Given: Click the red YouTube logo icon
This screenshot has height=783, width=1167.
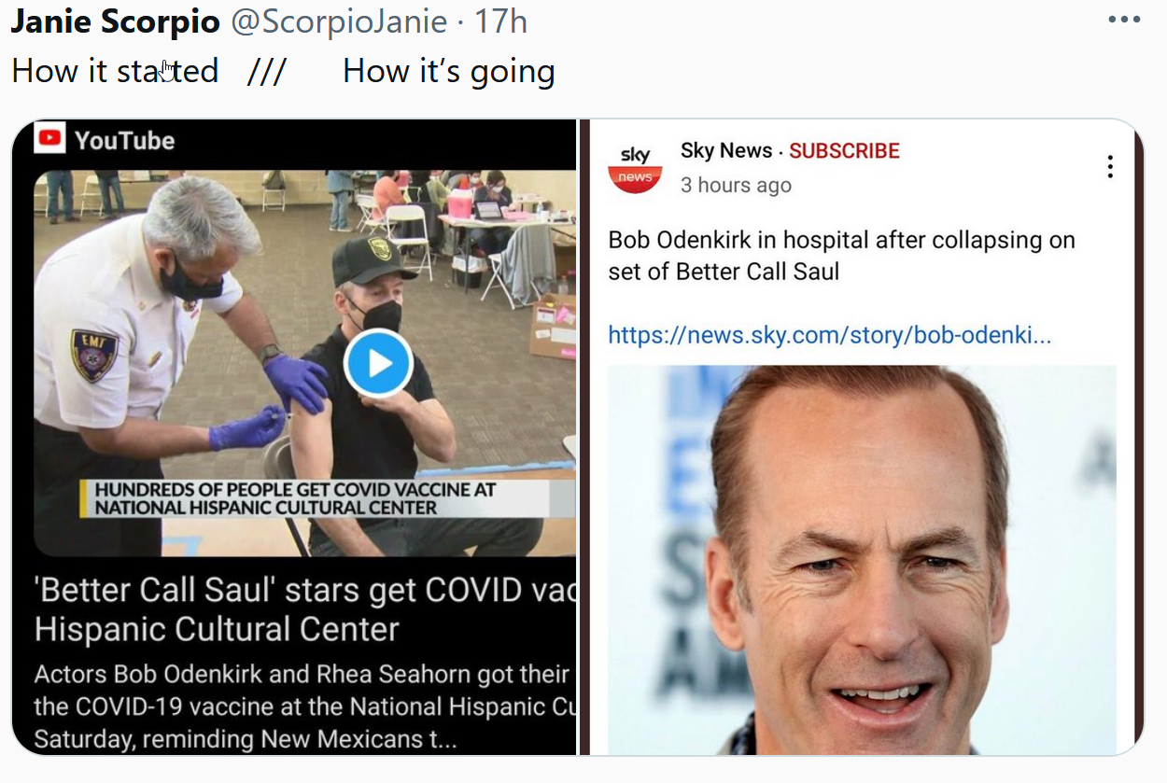Looking at the screenshot, I should (49, 139).
